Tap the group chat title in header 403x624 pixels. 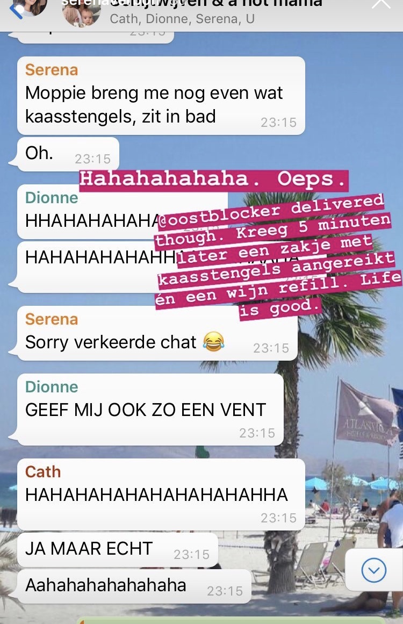click(x=215, y=3)
